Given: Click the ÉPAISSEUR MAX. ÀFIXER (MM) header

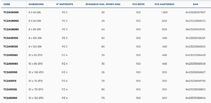Looking at the screenshot, I should click(x=103, y=4).
